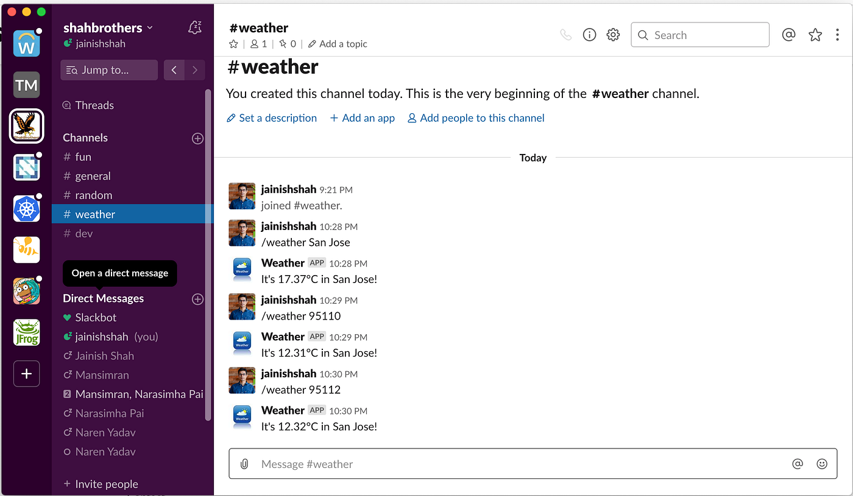Viewport: 853px width, 496px height.
Task: Open starred items star icon
Action: pos(815,35)
